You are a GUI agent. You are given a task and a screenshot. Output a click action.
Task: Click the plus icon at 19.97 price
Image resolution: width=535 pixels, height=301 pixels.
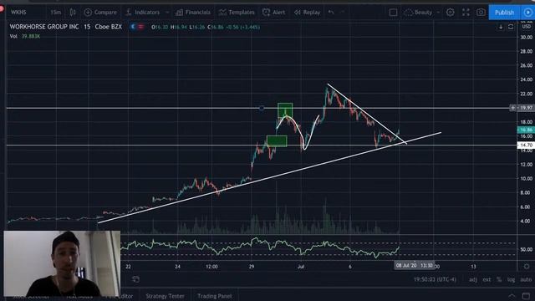pos(512,108)
